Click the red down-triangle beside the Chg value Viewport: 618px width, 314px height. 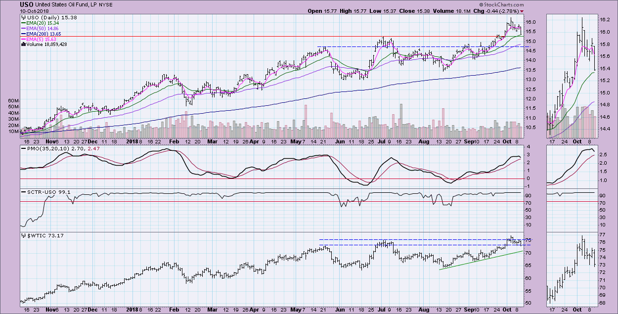point(522,11)
